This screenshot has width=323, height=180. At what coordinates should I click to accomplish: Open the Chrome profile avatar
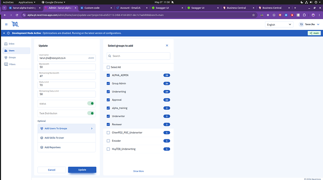tap(313, 15)
